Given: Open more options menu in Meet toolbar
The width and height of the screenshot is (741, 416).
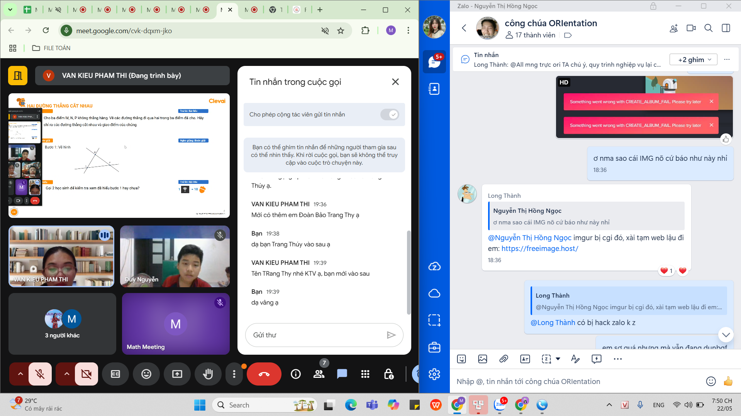Looking at the screenshot, I should [234, 374].
